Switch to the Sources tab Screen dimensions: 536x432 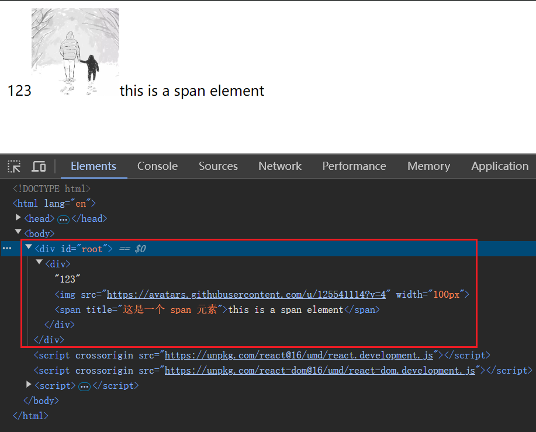(218, 166)
